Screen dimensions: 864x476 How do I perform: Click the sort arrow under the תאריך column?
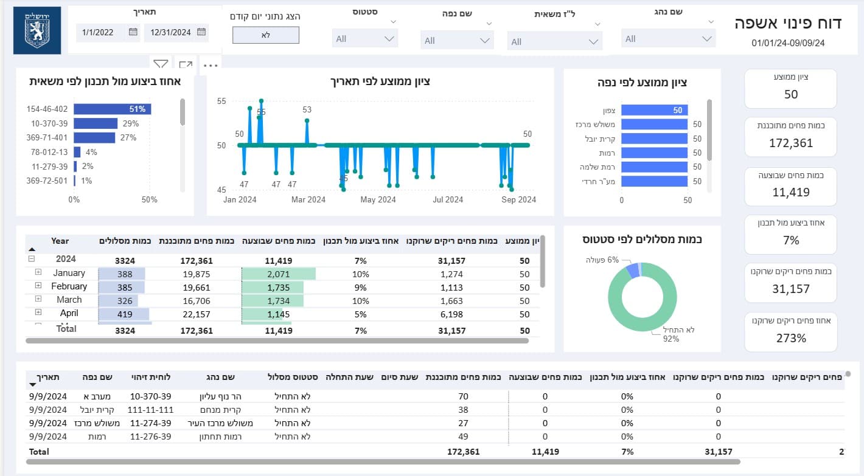point(32,385)
